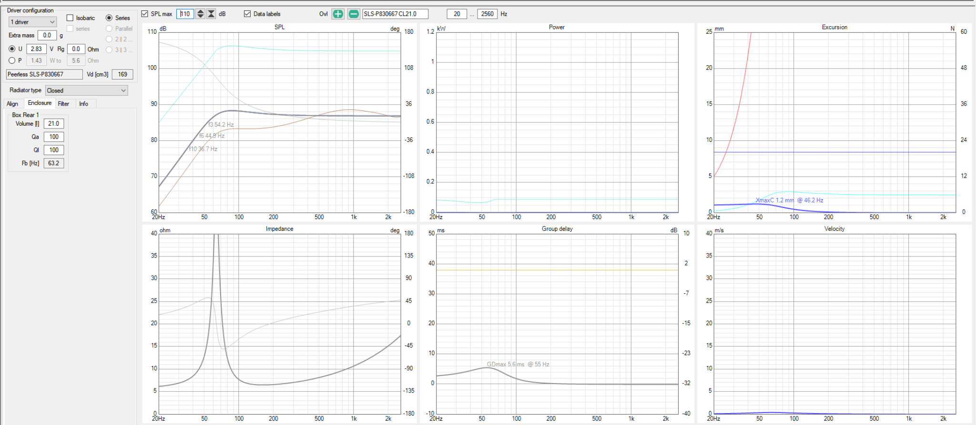The width and height of the screenshot is (976, 425).
Task: Switch to the Filter tab
Action: coord(63,104)
